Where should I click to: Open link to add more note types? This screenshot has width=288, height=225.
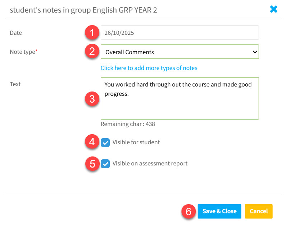(149, 68)
